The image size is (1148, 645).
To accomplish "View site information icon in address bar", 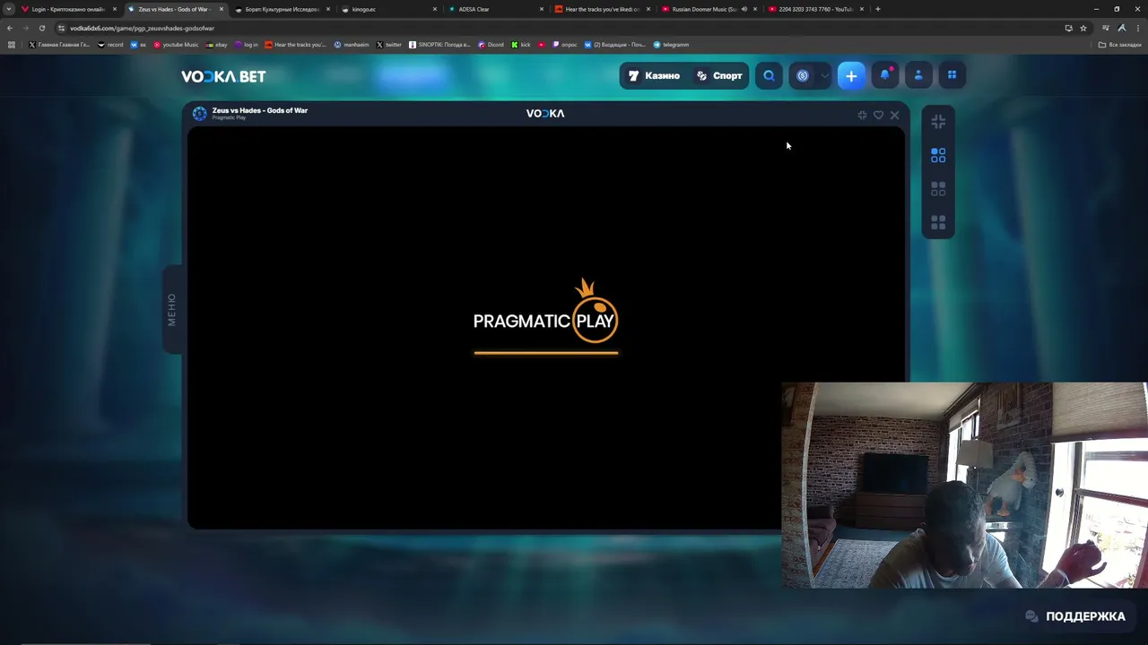I will (61, 28).
